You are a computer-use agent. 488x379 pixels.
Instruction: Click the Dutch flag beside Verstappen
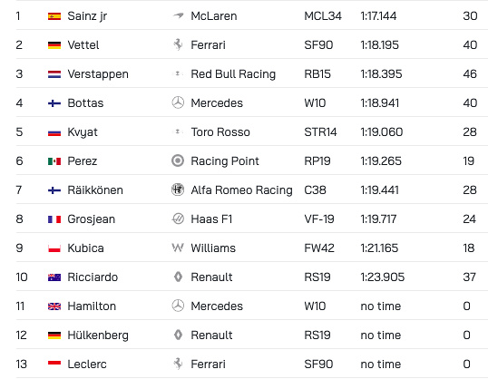[54, 74]
